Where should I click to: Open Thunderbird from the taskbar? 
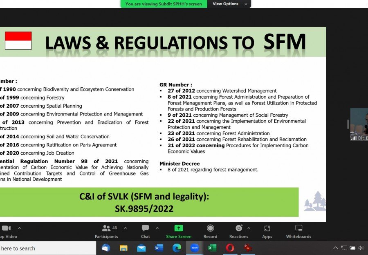point(106,248)
